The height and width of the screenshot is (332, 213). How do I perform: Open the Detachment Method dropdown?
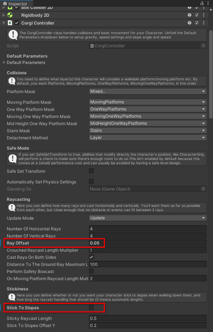148,138
